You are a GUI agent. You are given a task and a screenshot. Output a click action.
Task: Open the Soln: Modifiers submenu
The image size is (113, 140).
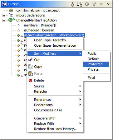pos(55,54)
